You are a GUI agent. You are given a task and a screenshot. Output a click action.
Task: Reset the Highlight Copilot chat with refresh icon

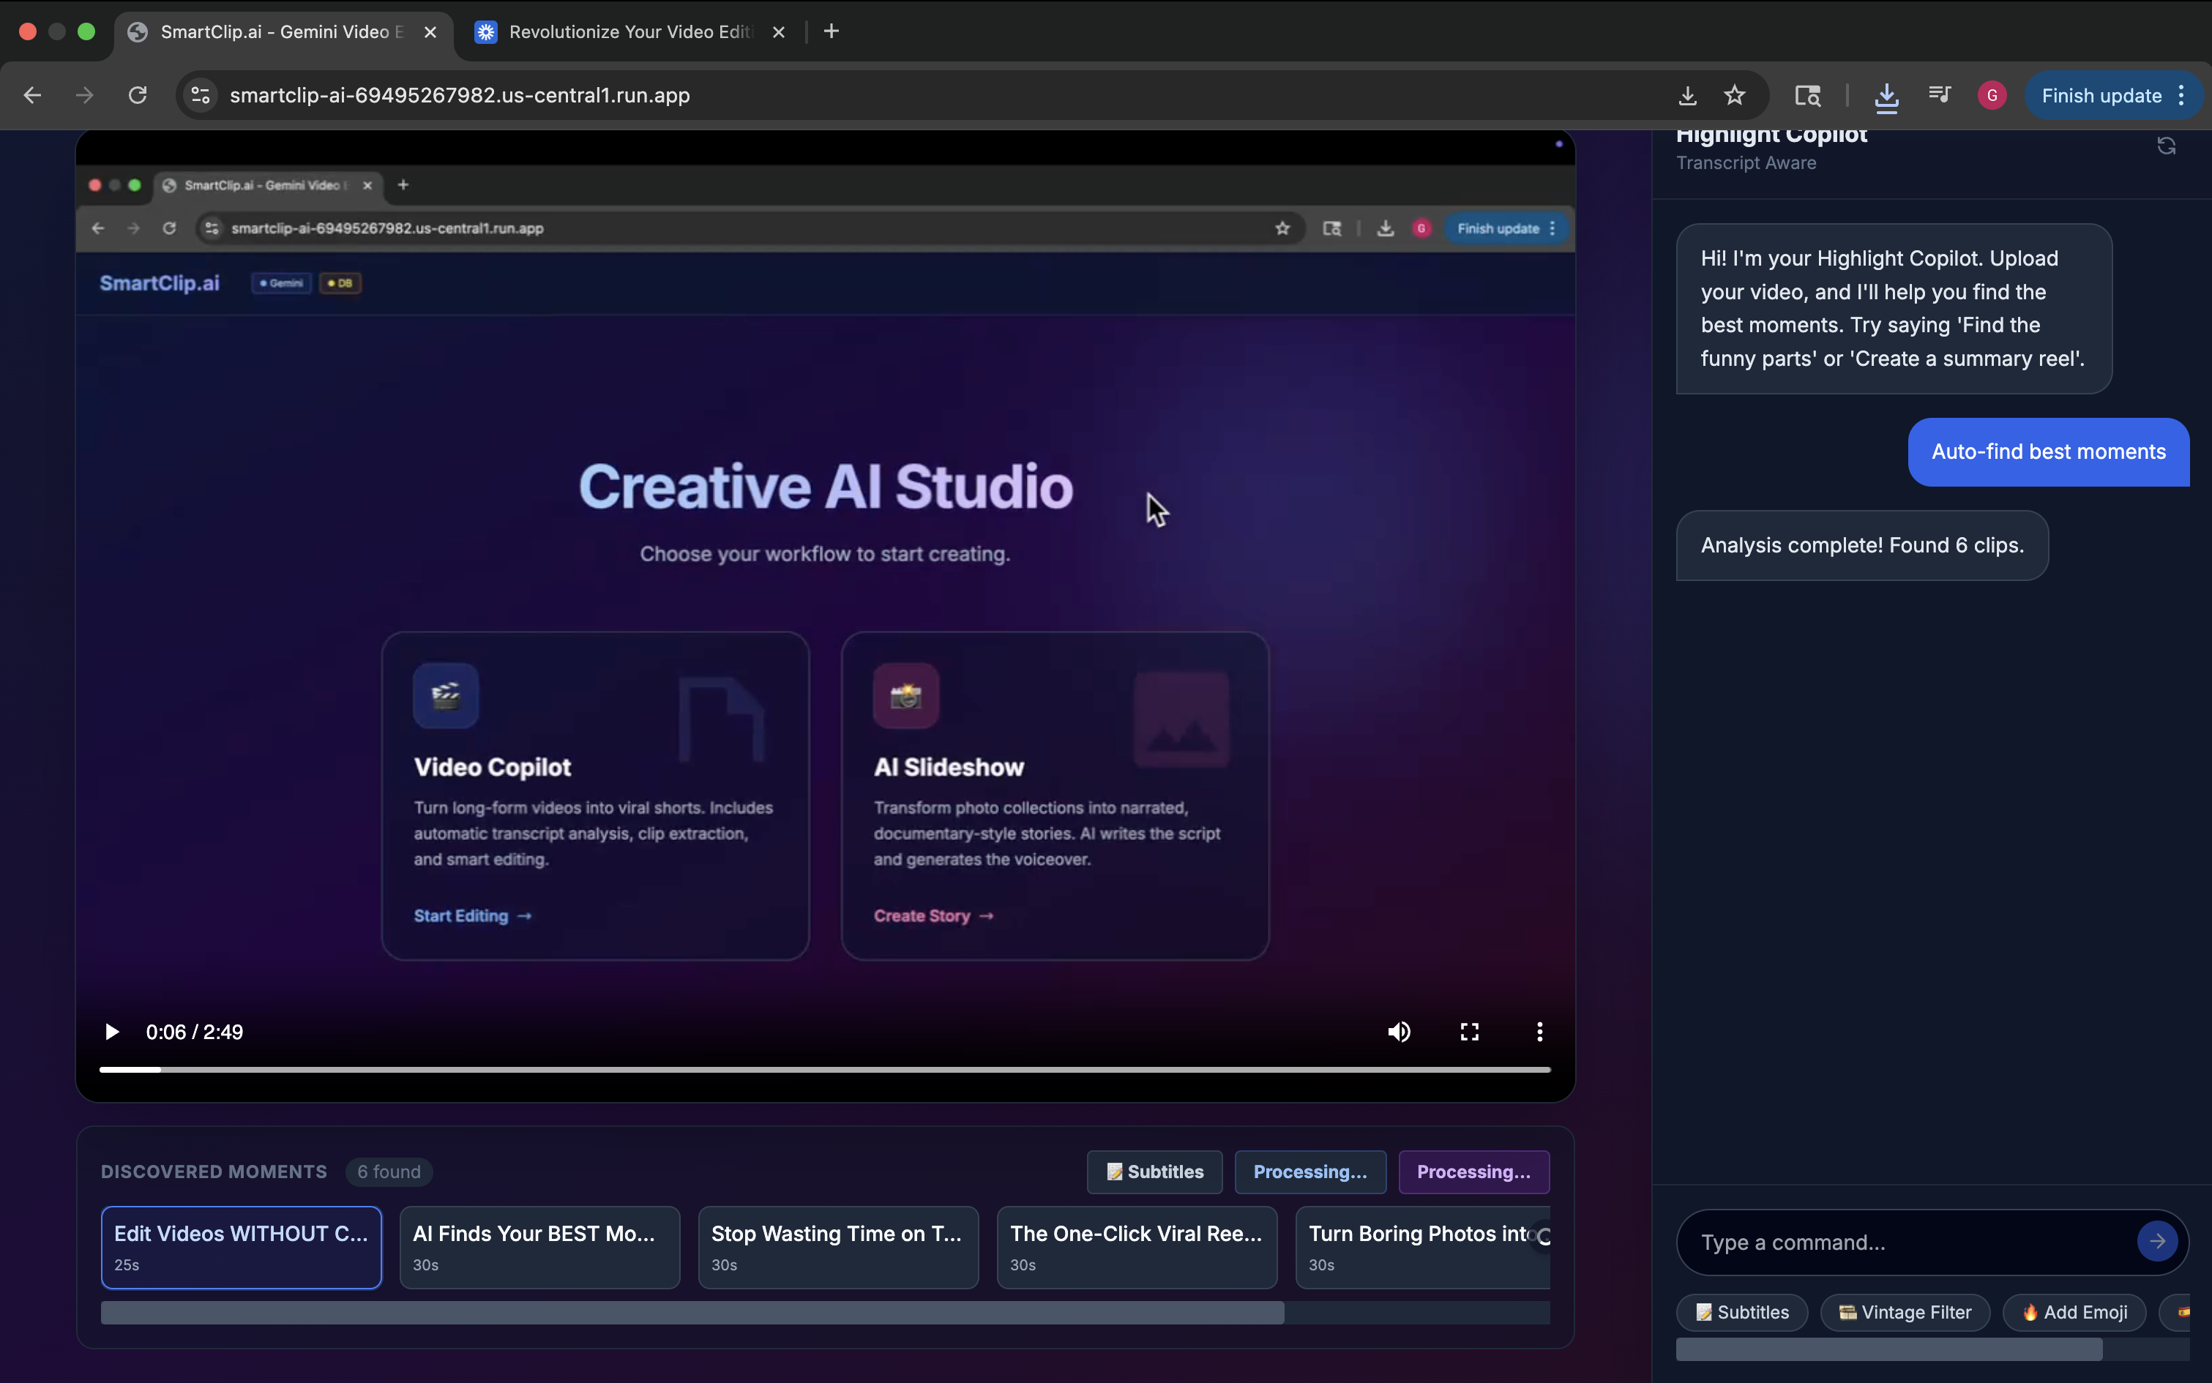click(2165, 146)
